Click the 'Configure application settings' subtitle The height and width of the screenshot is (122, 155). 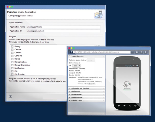21,16
